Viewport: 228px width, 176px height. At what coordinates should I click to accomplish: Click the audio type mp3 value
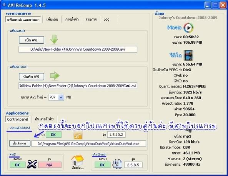point(187,137)
